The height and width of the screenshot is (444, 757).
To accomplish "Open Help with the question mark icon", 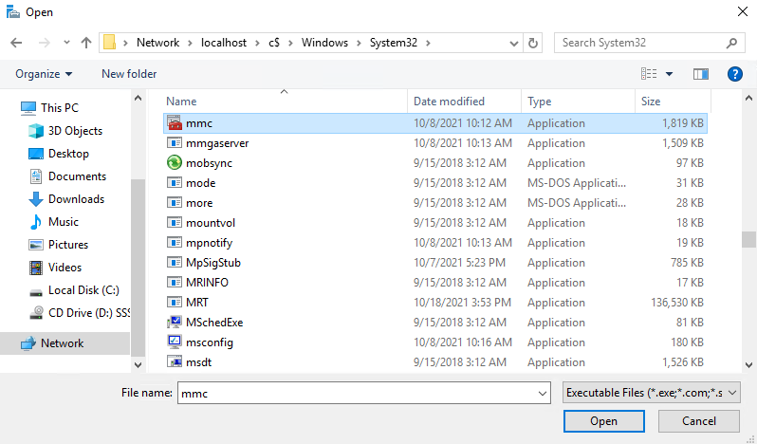I will [x=735, y=74].
